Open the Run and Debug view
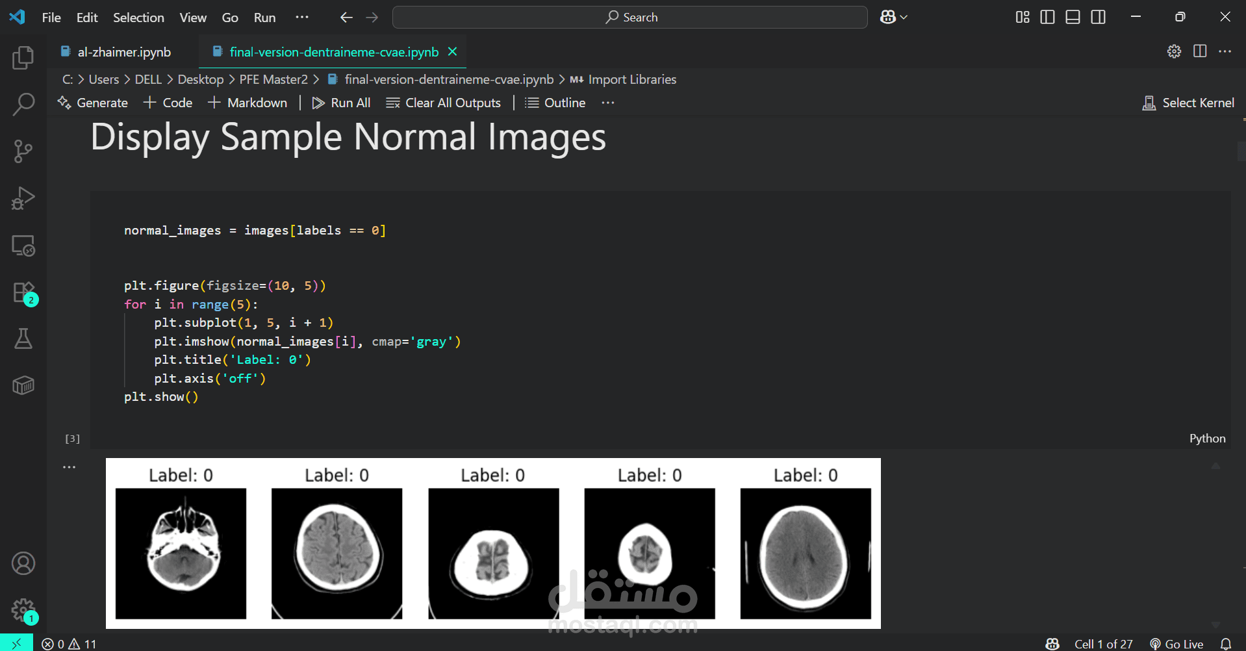This screenshot has width=1246, height=651. pyautogui.click(x=23, y=198)
